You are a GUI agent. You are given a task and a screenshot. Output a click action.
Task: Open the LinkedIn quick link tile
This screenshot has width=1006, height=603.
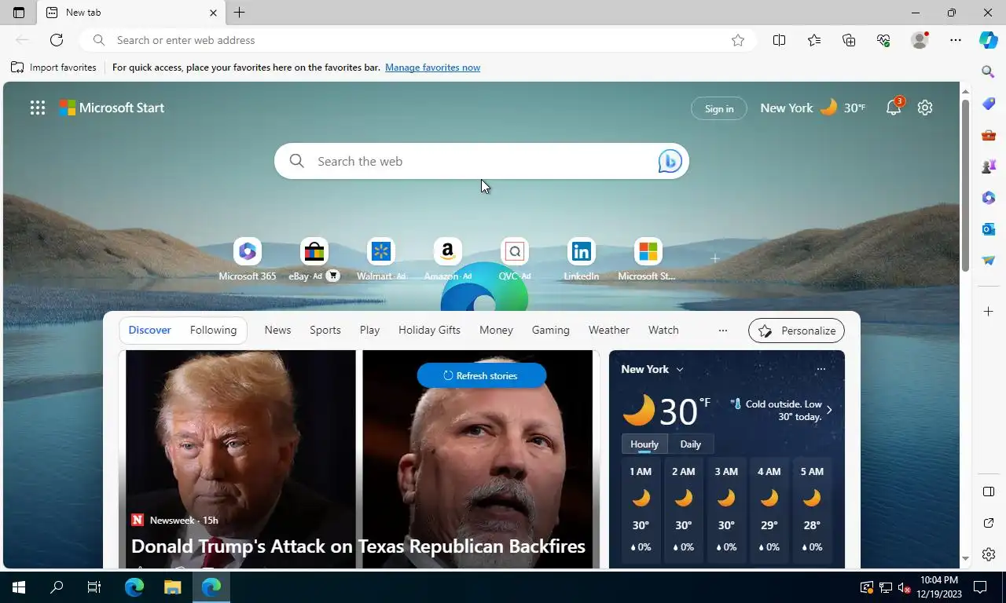581,260
